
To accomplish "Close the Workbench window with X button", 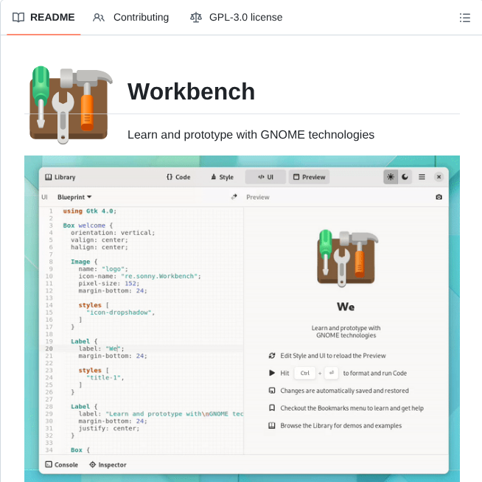I will point(439,177).
